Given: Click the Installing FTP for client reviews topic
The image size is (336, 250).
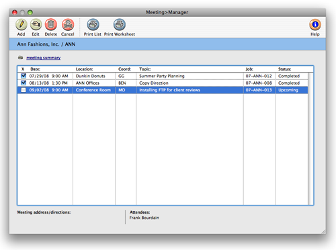Looking at the screenshot, I should point(169,90).
